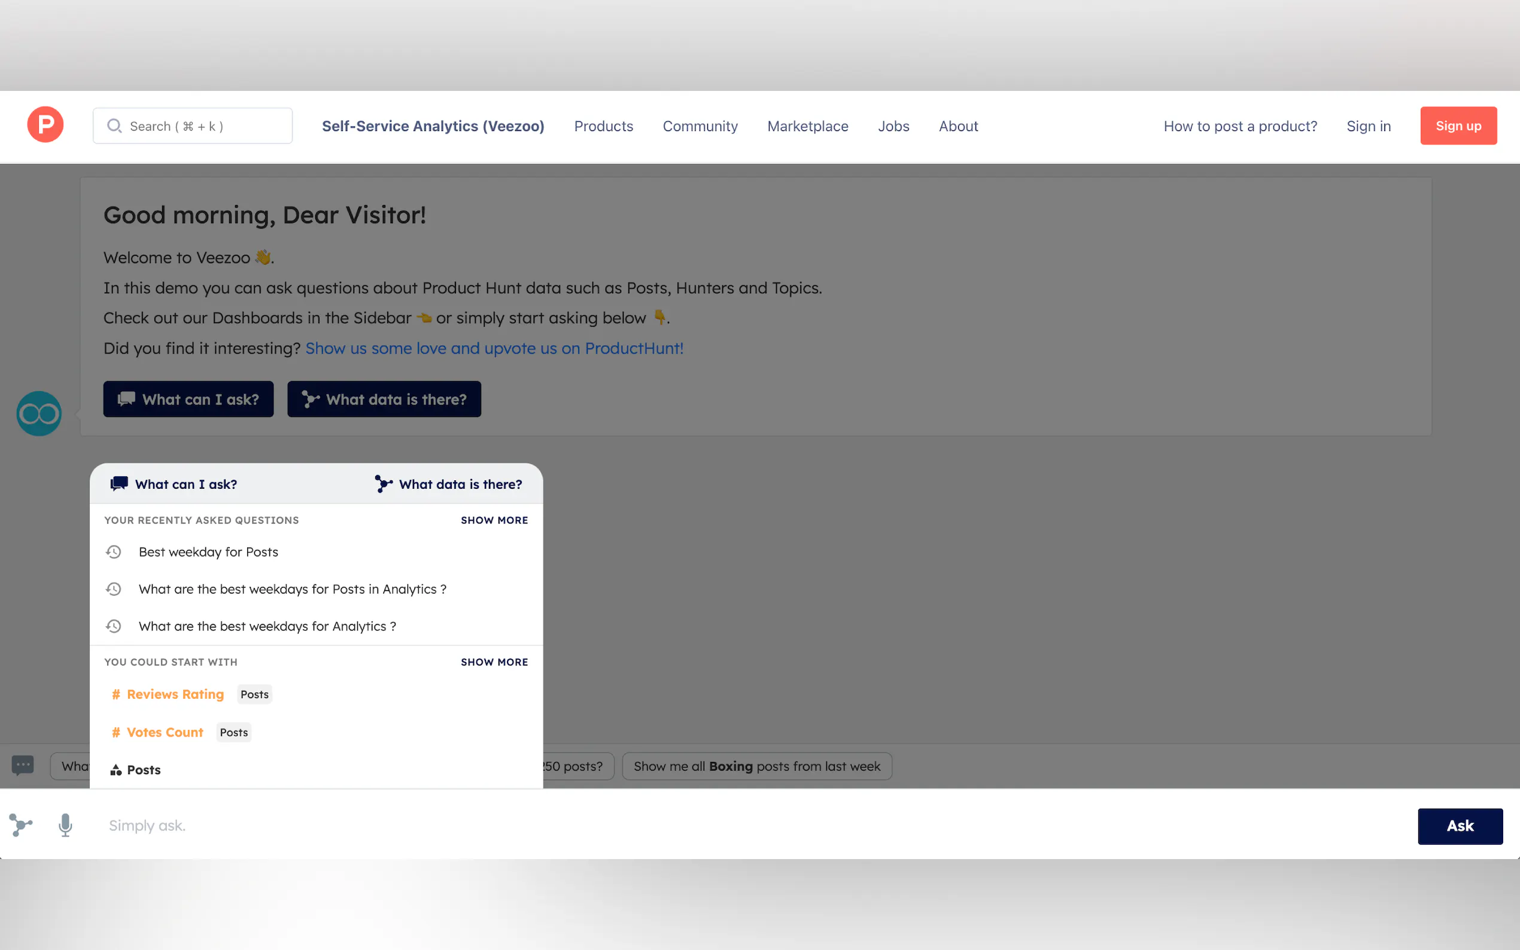Select the Boxing posts last week suggestion chip
This screenshot has width=1520, height=950.
(x=756, y=766)
